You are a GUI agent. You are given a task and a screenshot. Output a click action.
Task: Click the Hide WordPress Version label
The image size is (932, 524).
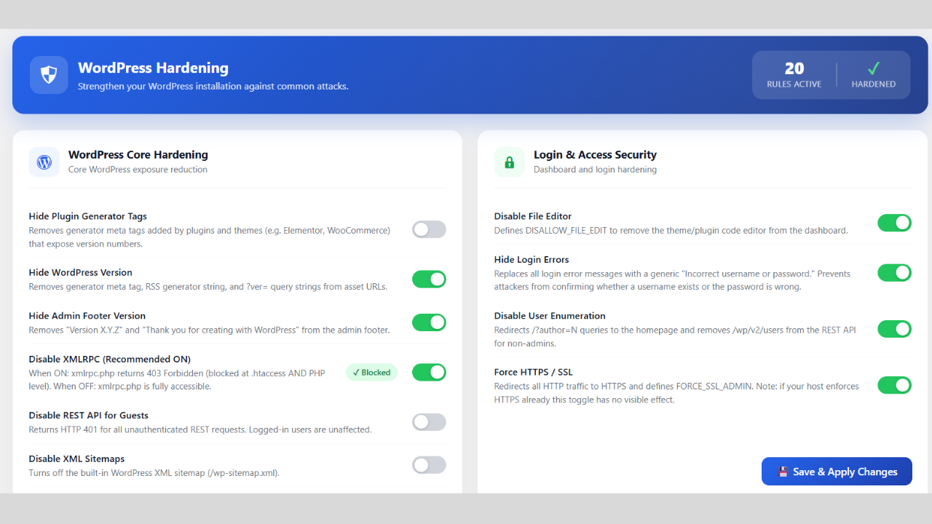coord(80,272)
